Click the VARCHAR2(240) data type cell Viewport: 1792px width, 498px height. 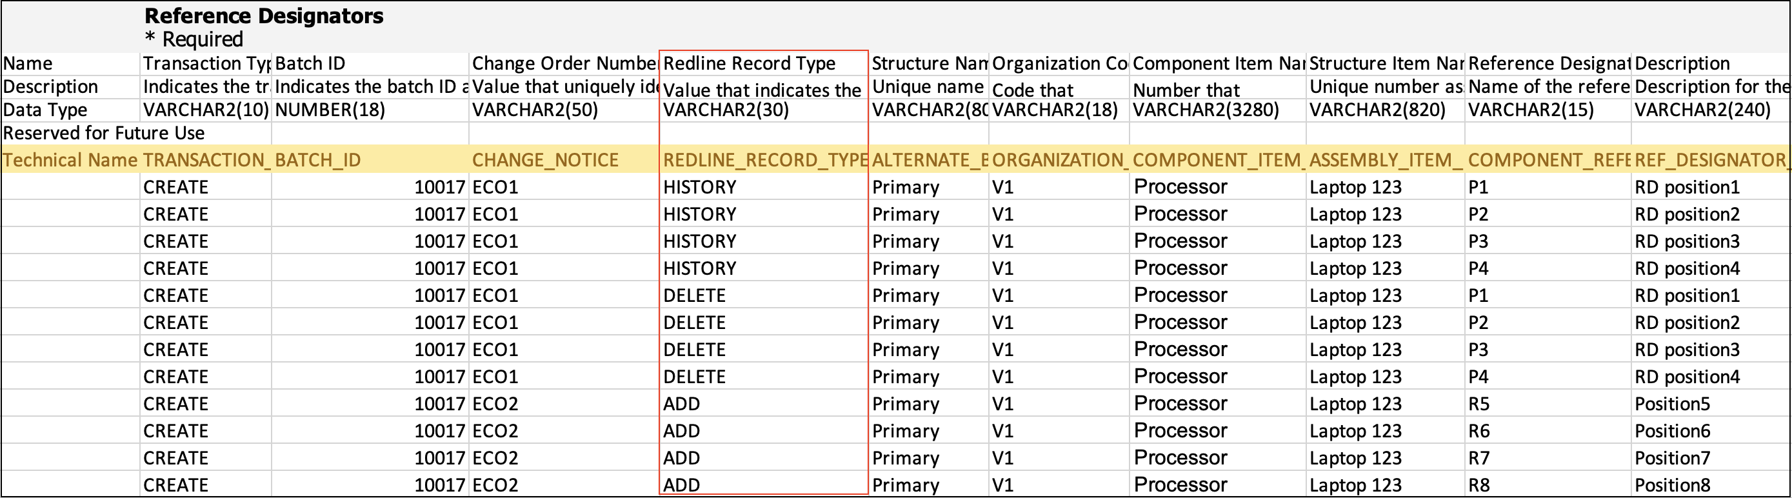1711,110
